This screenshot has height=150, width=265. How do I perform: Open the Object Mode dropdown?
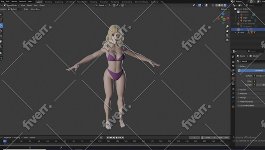11,5
